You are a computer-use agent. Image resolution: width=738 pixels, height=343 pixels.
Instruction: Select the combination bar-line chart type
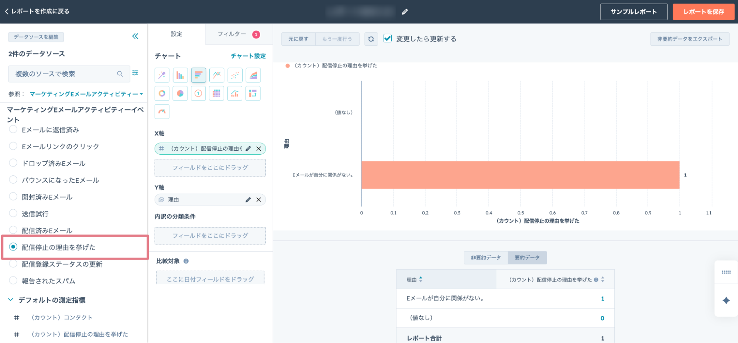(x=235, y=93)
